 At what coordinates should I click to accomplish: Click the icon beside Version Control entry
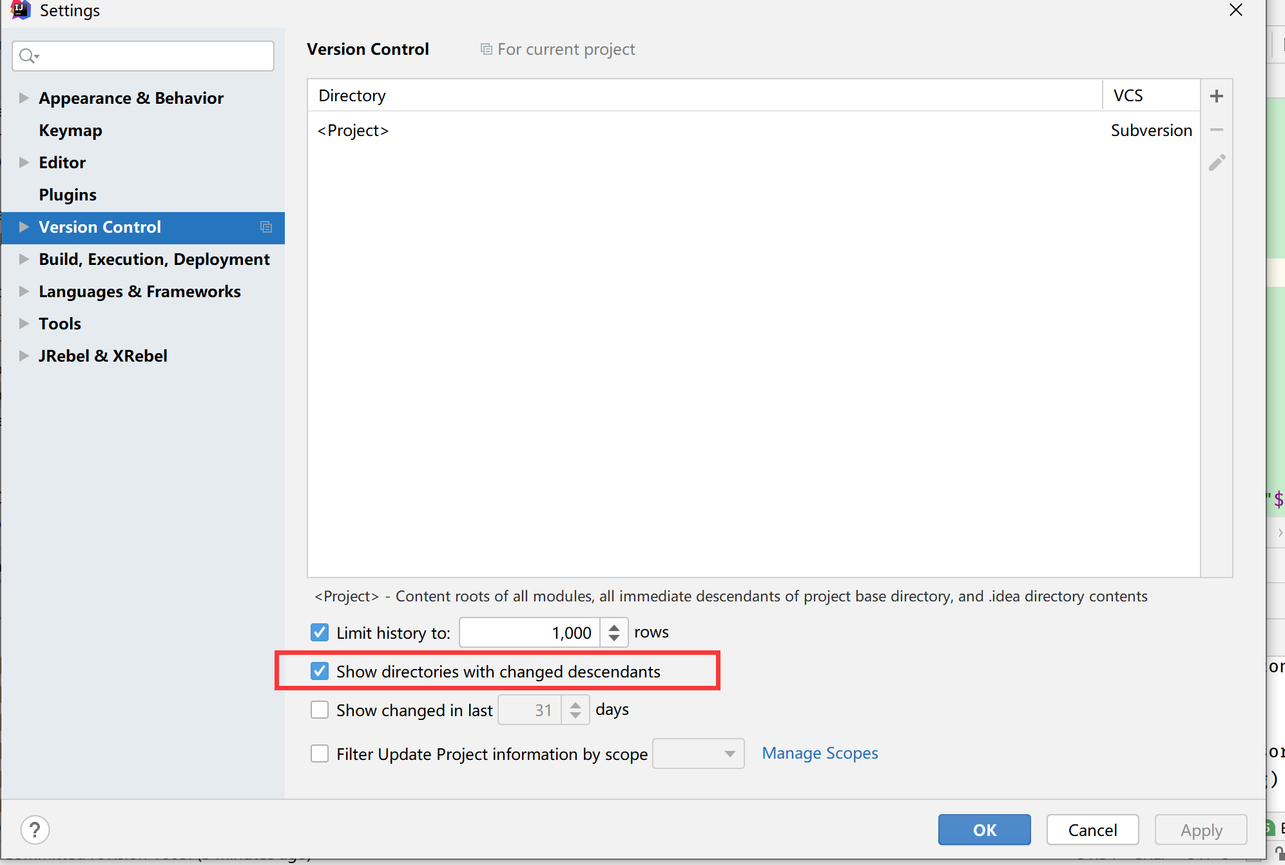266,227
